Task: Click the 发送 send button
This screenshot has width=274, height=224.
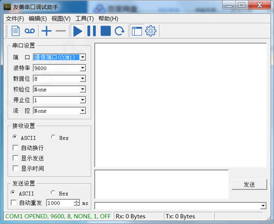Action: point(249,184)
